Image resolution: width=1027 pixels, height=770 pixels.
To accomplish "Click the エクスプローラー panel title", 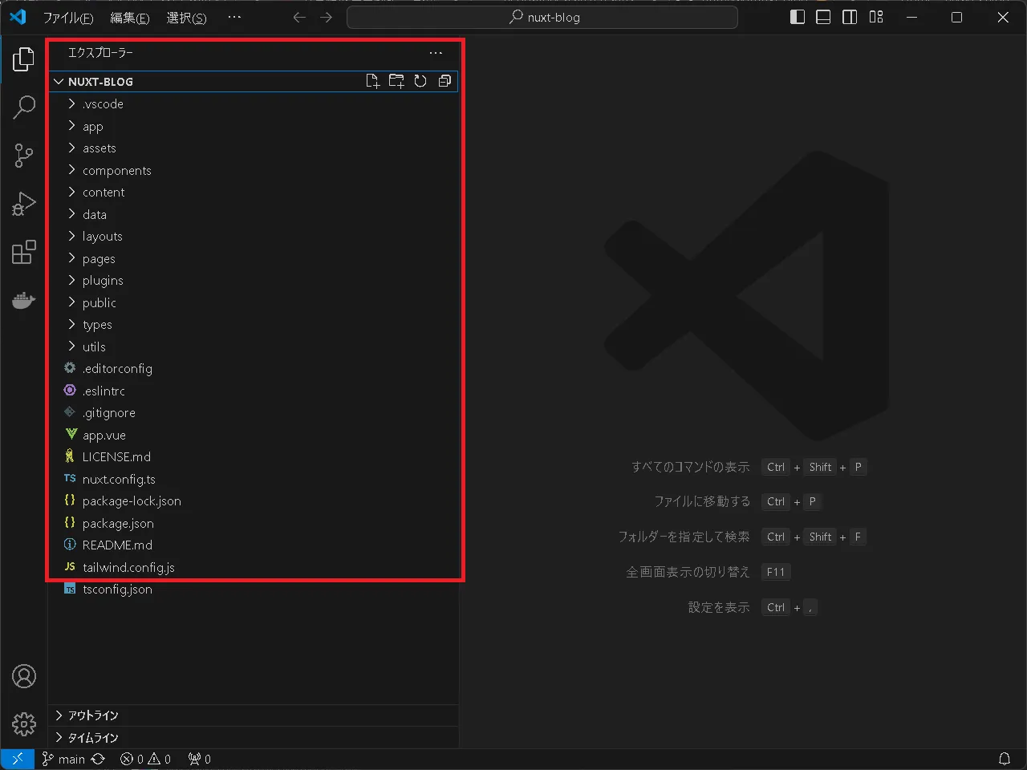I will click(100, 53).
